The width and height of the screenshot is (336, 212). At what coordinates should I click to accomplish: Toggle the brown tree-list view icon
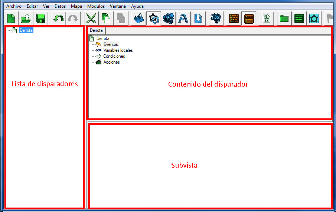click(x=234, y=18)
